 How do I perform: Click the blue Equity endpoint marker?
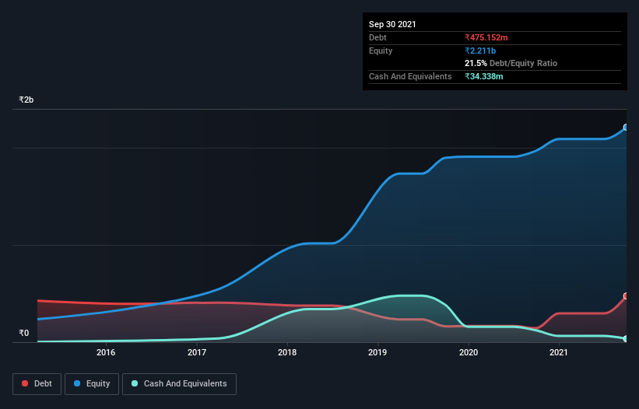626,128
